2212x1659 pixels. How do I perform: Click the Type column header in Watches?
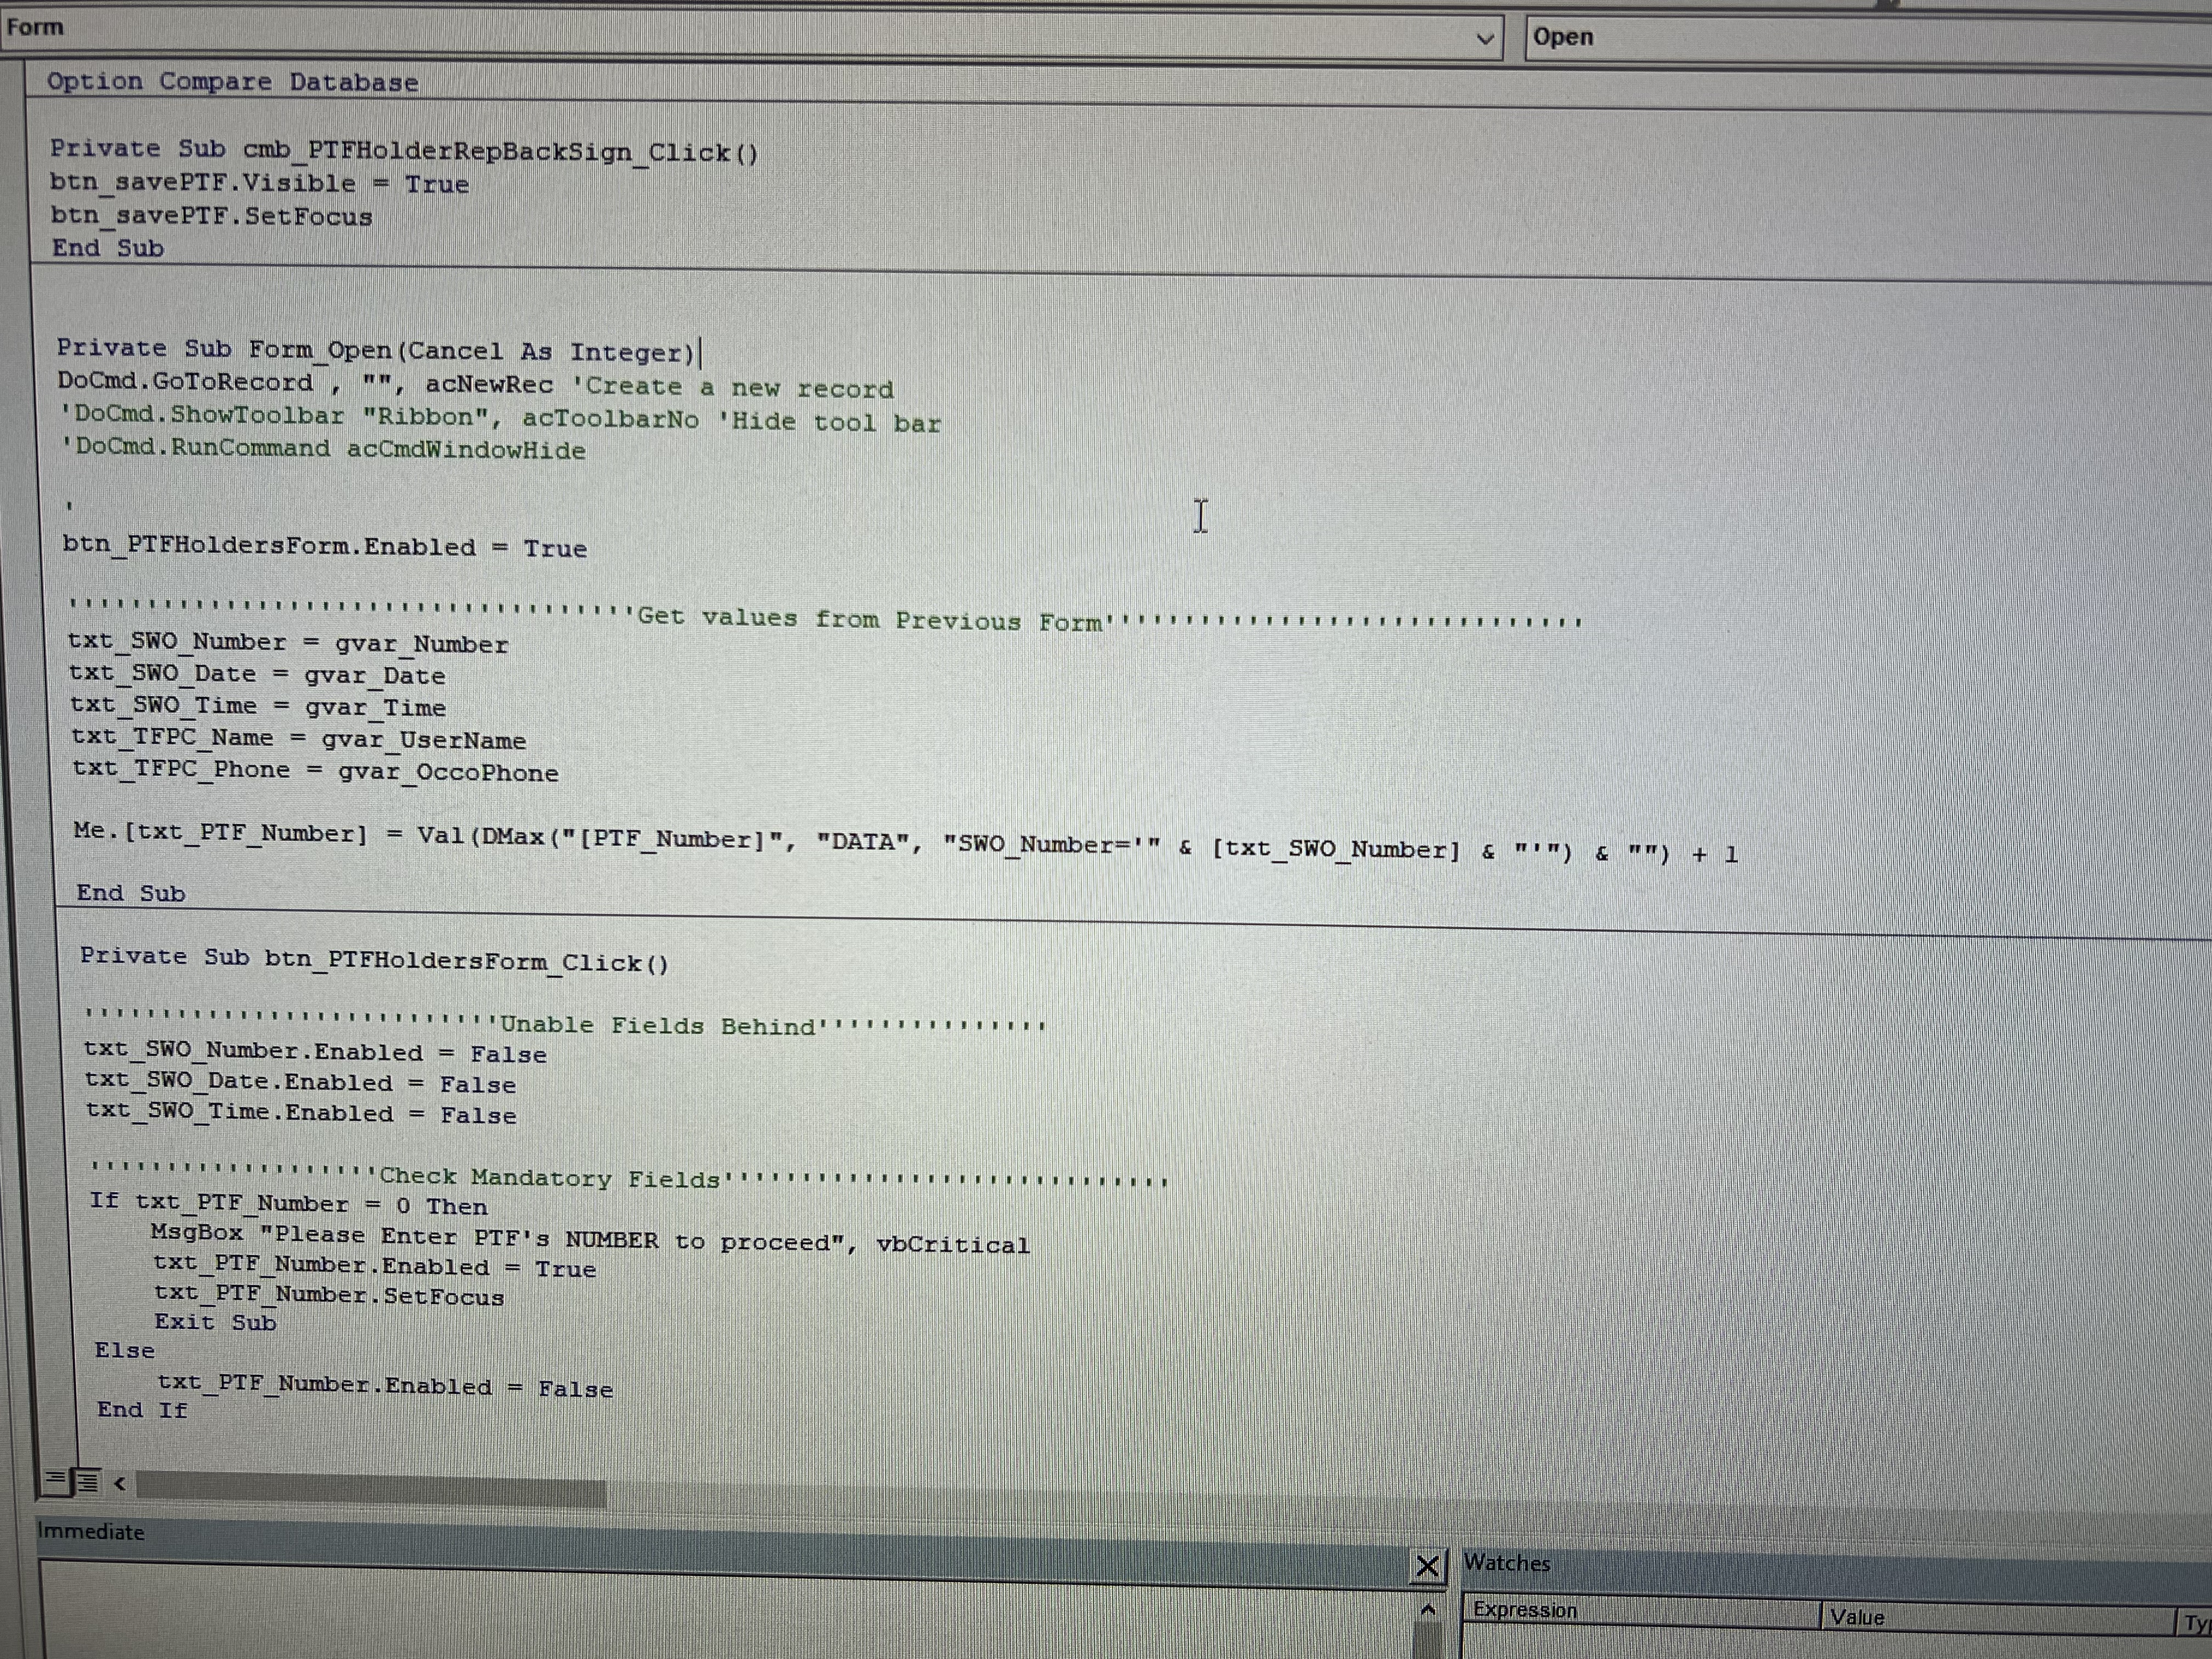coord(2195,1623)
